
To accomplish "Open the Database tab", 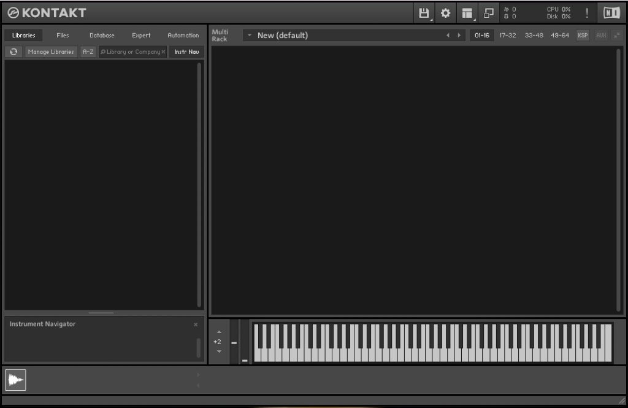I will tap(102, 35).
